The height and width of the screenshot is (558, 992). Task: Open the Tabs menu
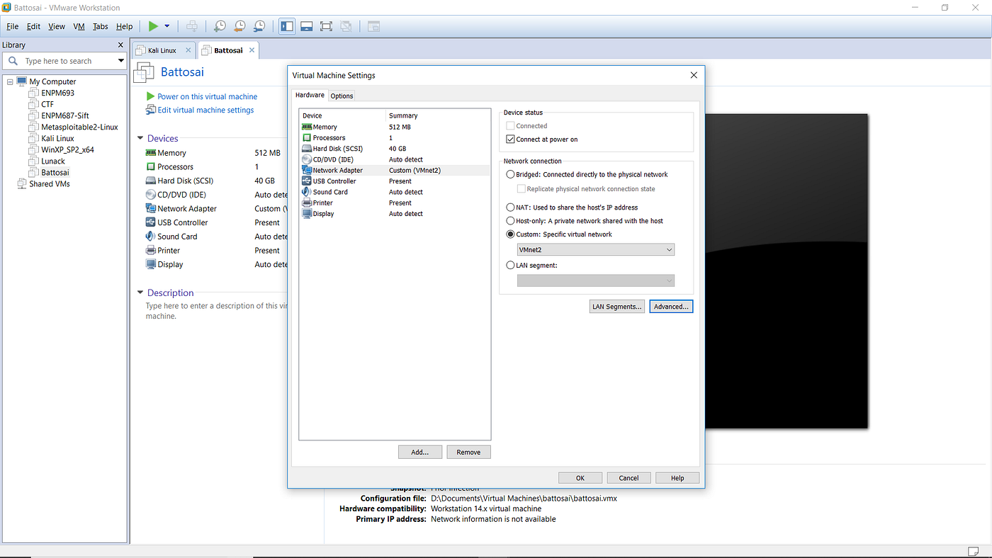coord(101,26)
